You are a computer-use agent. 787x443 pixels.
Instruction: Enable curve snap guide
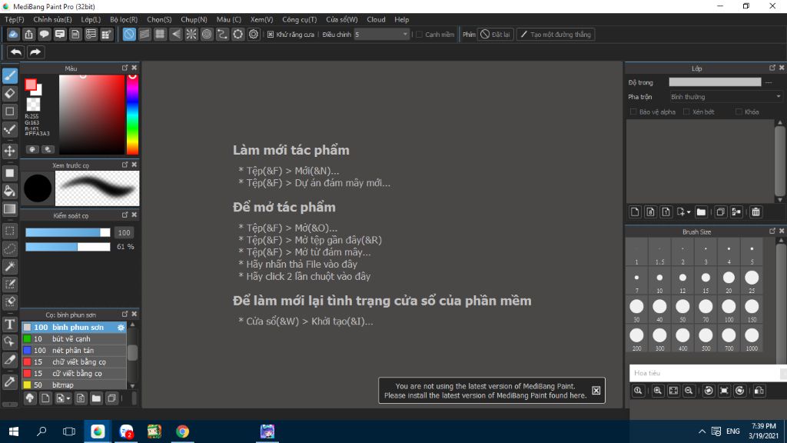point(222,35)
